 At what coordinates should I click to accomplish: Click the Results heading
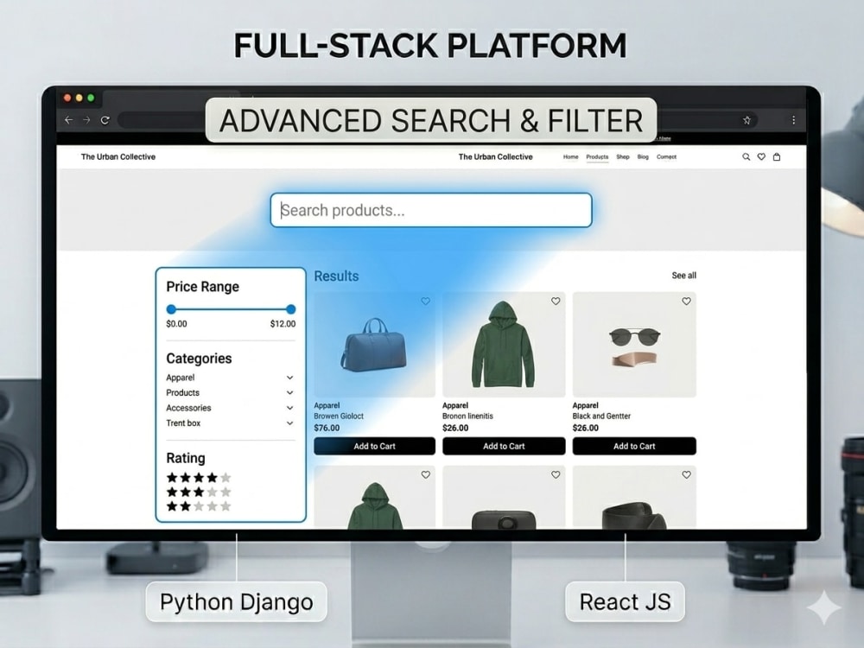tap(336, 276)
